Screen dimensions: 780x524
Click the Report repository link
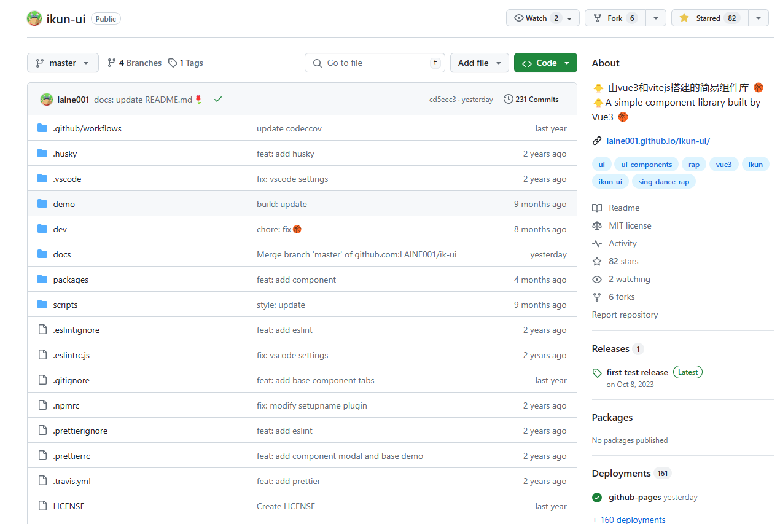(x=625, y=315)
